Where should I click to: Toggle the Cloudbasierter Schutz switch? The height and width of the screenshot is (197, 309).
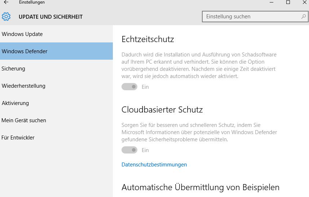click(129, 150)
